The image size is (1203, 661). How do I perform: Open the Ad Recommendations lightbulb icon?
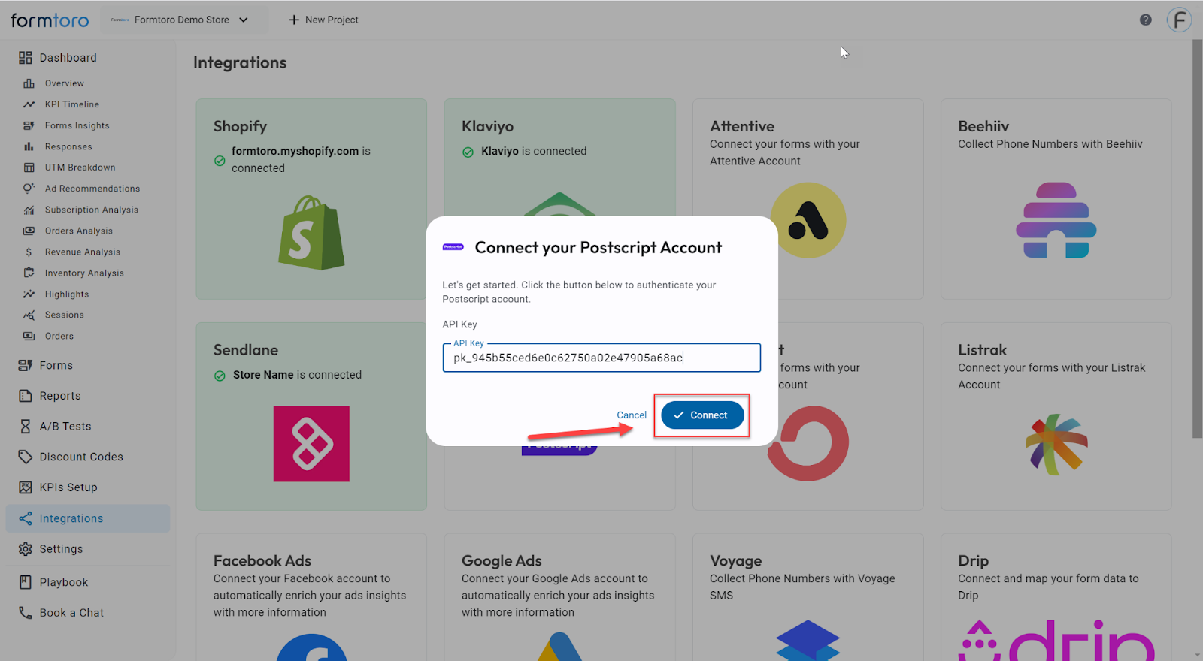[29, 189]
